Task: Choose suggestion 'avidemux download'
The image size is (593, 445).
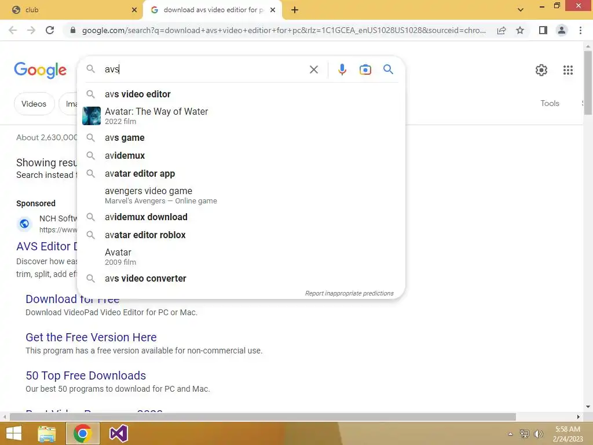Action: tap(241, 217)
